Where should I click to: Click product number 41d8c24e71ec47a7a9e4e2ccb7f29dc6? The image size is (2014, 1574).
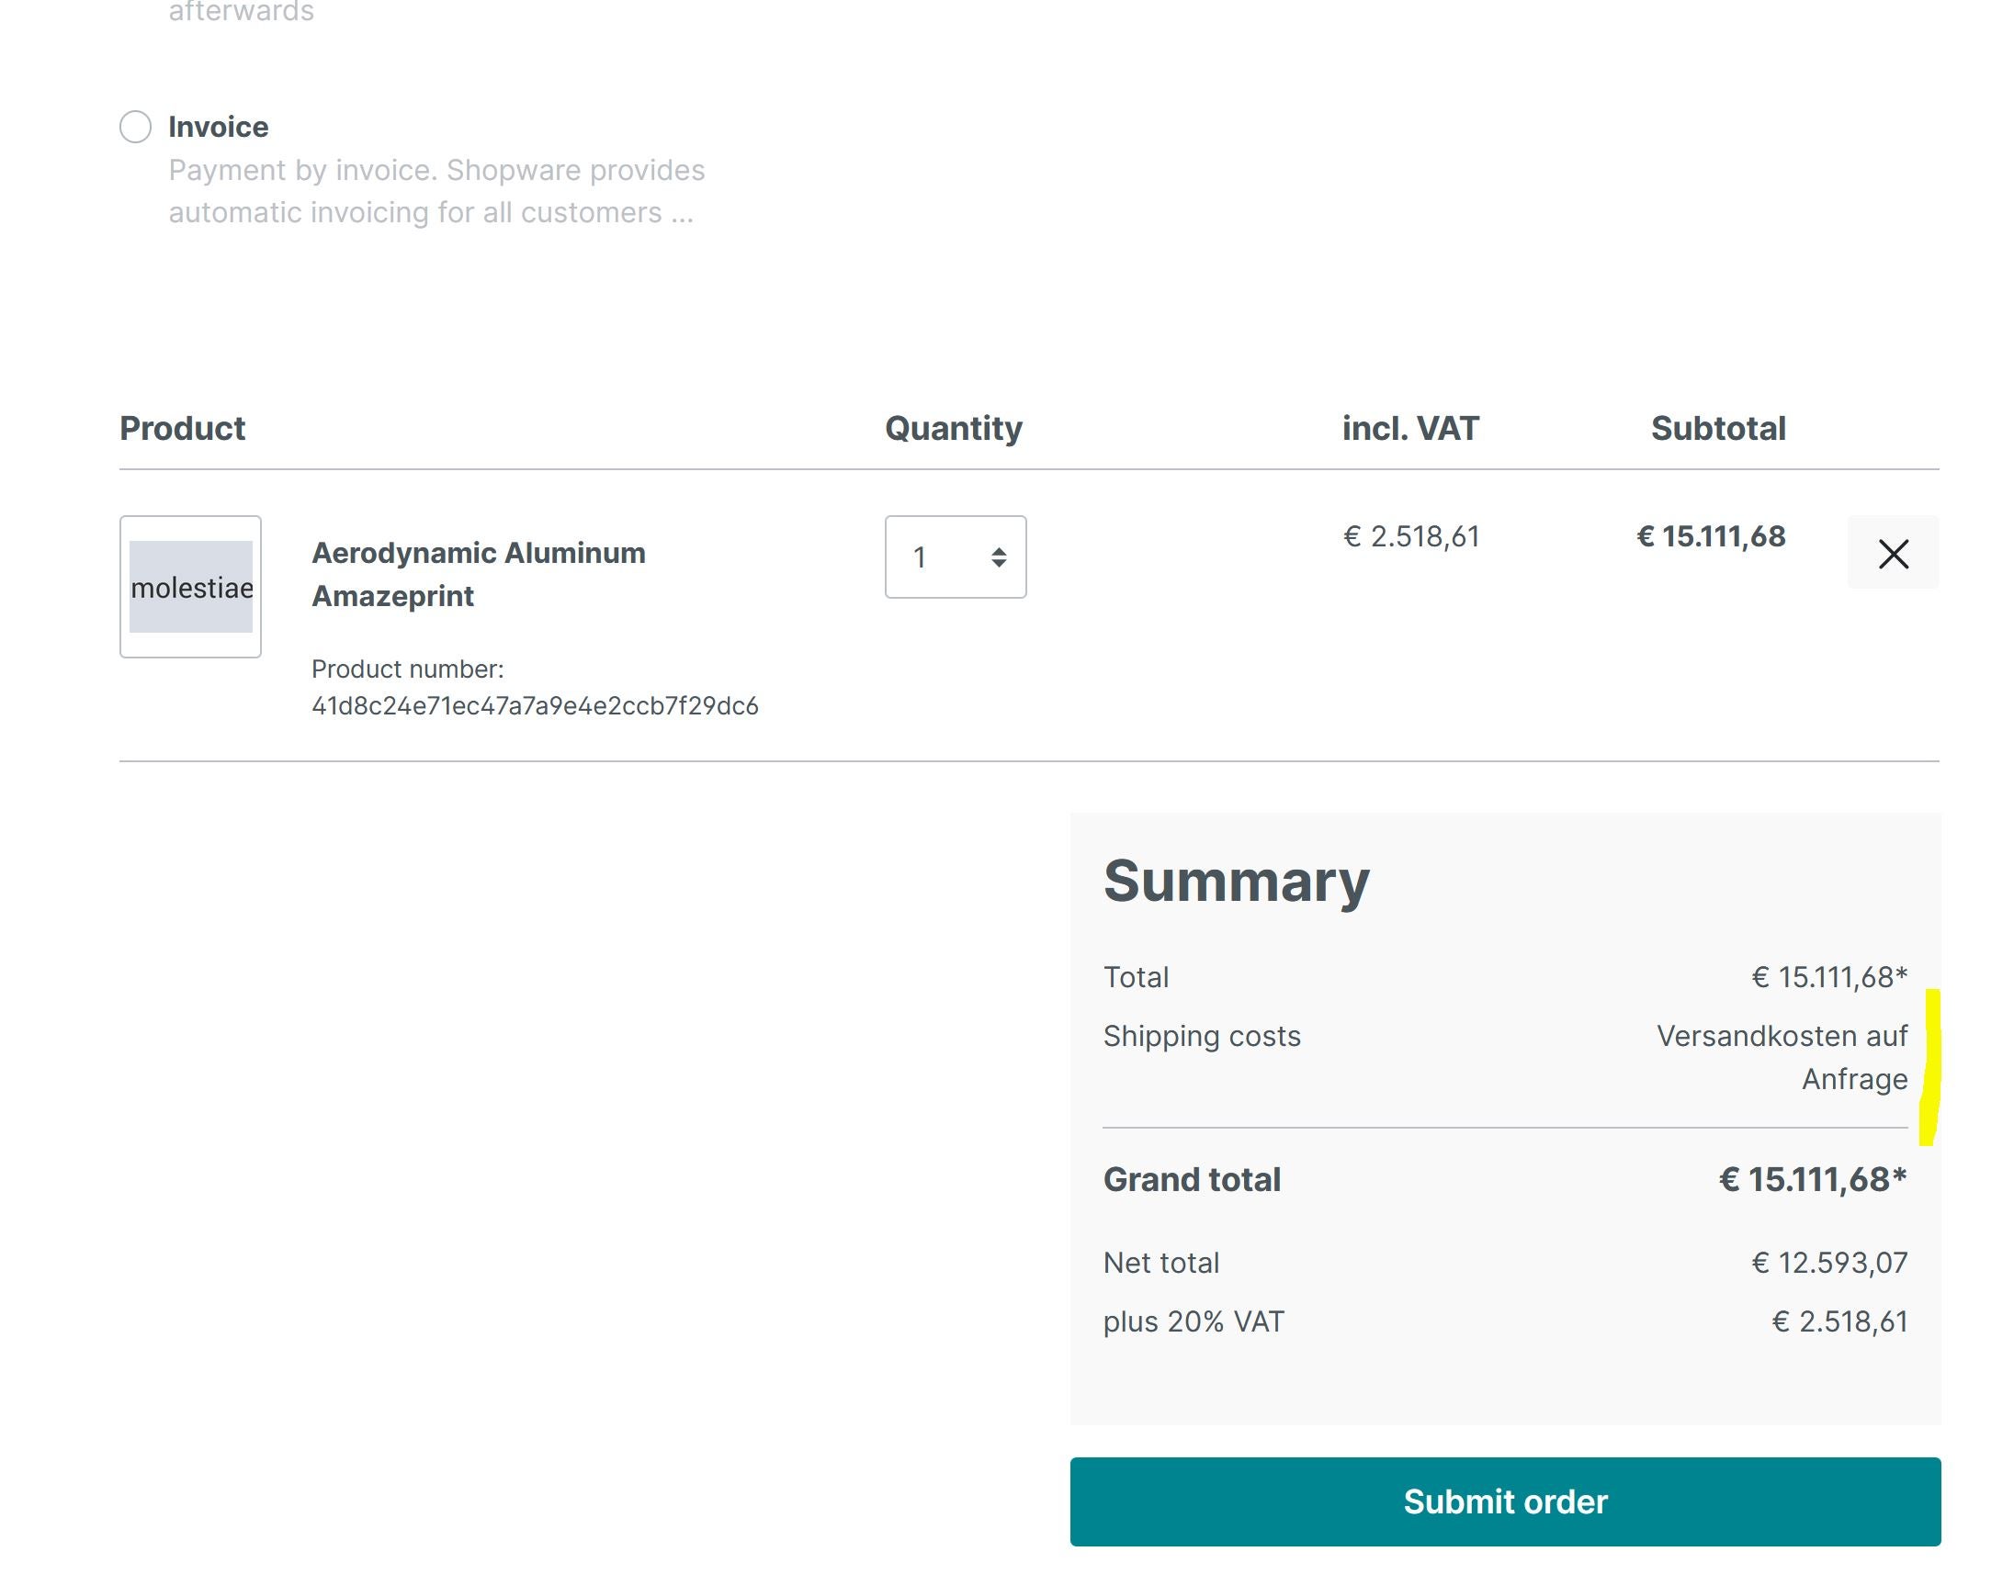click(535, 706)
